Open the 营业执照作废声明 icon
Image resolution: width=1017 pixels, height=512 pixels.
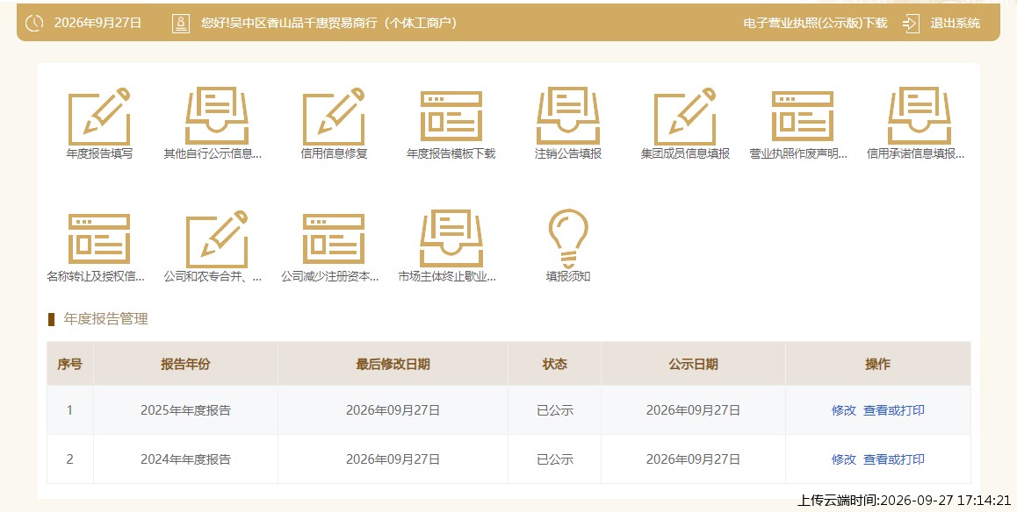pyautogui.click(x=803, y=117)
